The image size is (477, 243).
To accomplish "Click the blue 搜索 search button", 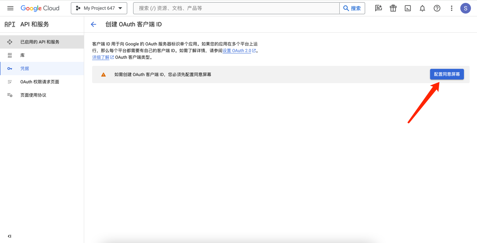I will point(352,8).
